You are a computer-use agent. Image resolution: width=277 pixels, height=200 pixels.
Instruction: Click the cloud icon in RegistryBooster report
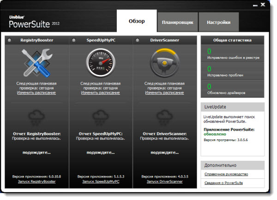tap(36, 118)
